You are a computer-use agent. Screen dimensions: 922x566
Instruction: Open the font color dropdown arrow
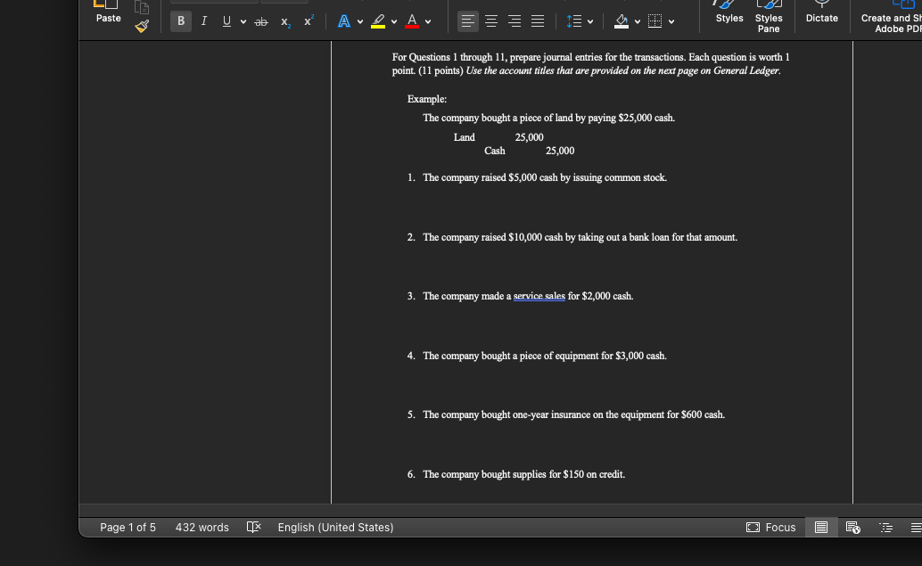(428, 21)
